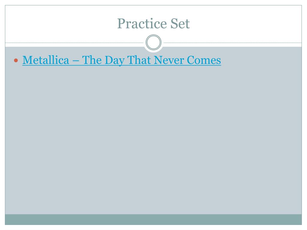Click the word That in the hyperlink
Screen dimensions: 307x230
[139, 60]
